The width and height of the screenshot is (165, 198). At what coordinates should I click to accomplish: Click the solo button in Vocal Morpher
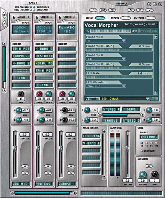(x=154, y=31)
